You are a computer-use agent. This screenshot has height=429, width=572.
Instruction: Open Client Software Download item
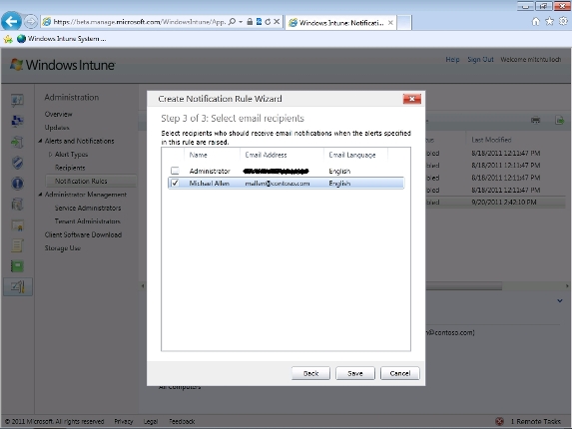click(83, 234)
